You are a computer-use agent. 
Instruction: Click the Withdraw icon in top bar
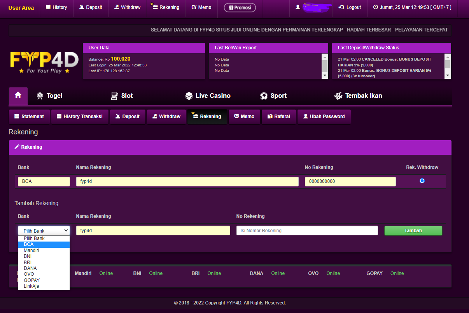[117, 7]
